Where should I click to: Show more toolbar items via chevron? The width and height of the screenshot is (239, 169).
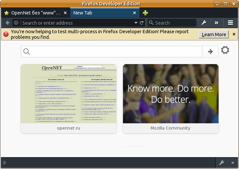coord(216,23)
